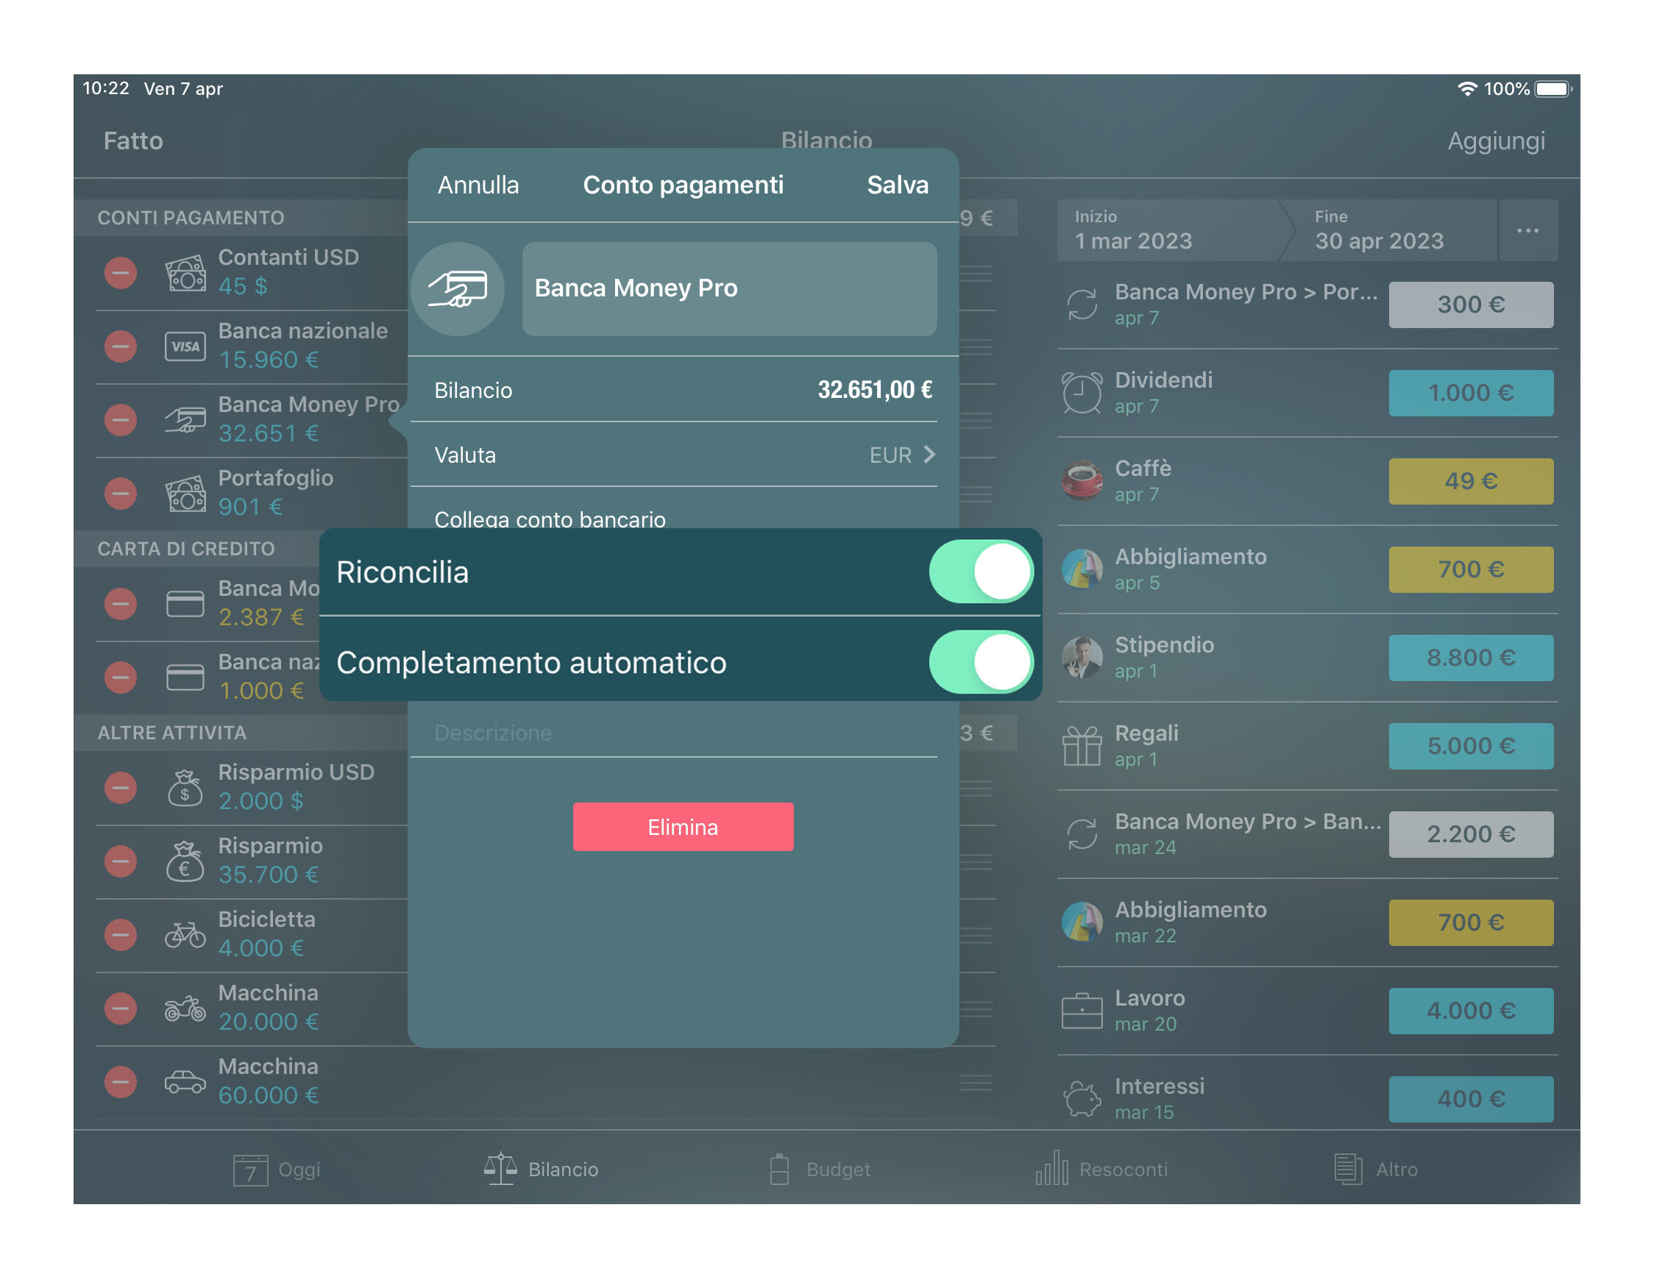
Task: Tap Salva to save the account
Action: [x=898, y=184]
